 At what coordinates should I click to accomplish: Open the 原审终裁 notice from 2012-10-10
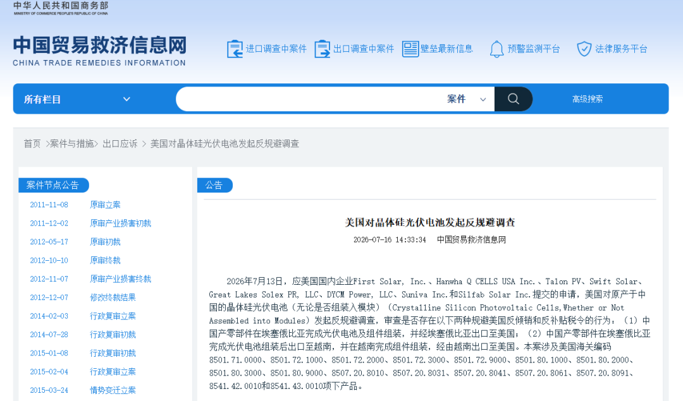105,261
